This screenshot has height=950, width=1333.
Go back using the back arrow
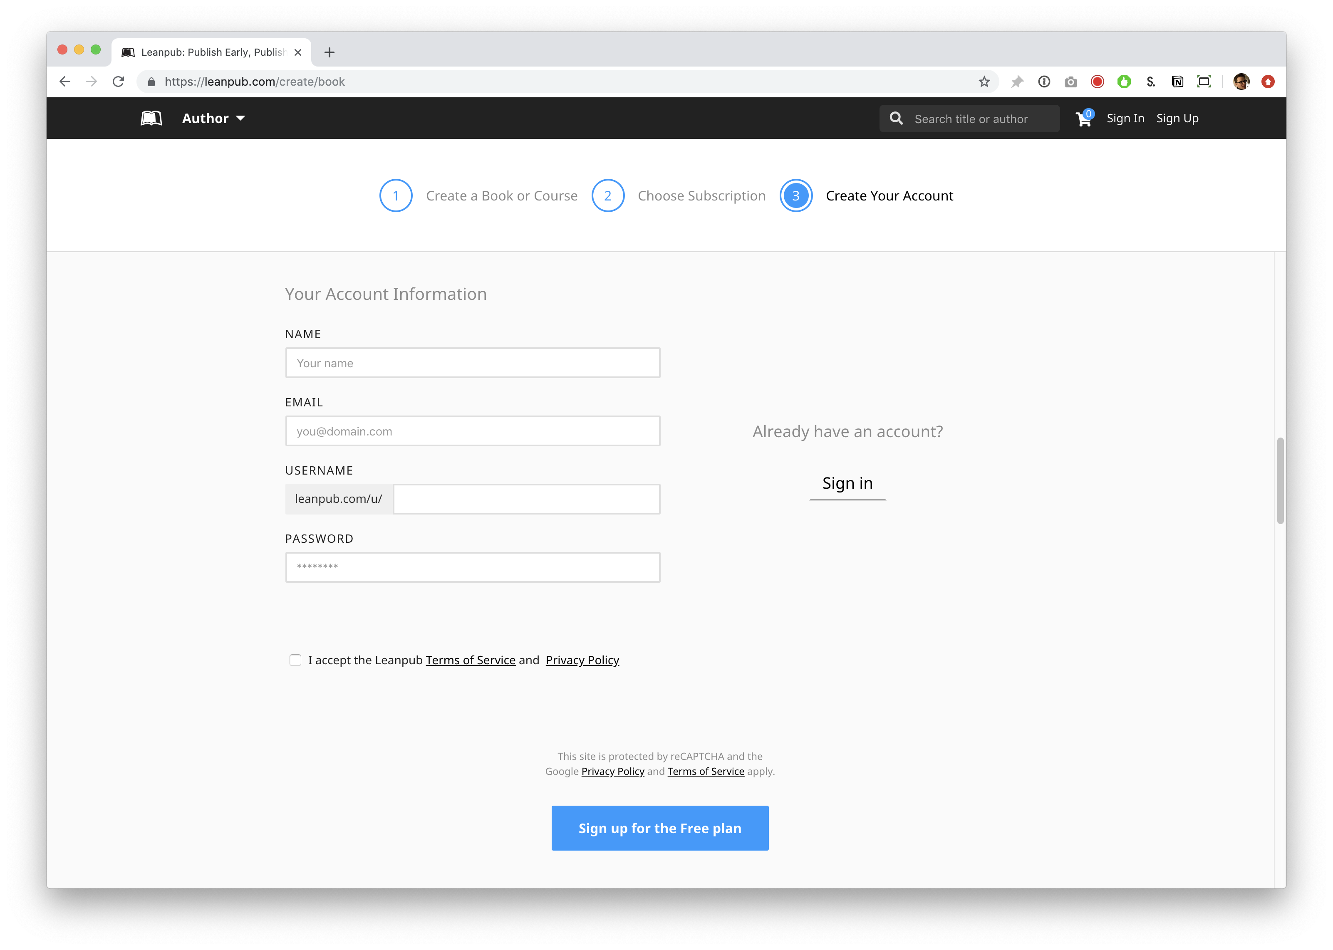(65, 82)
